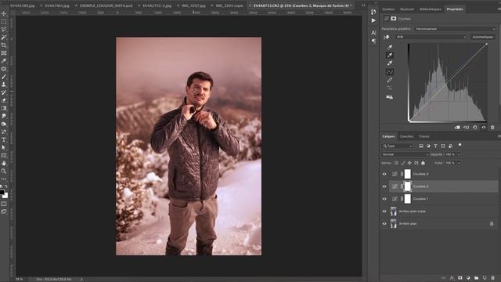Select the Lasso tool
501x282 pixels.
coord(4,30)
